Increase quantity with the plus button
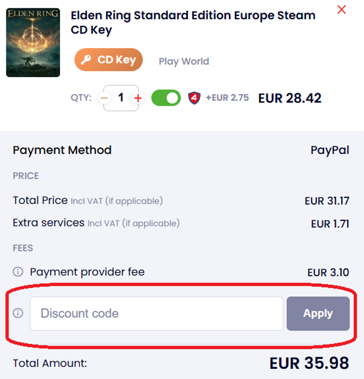 pos(138,98)
